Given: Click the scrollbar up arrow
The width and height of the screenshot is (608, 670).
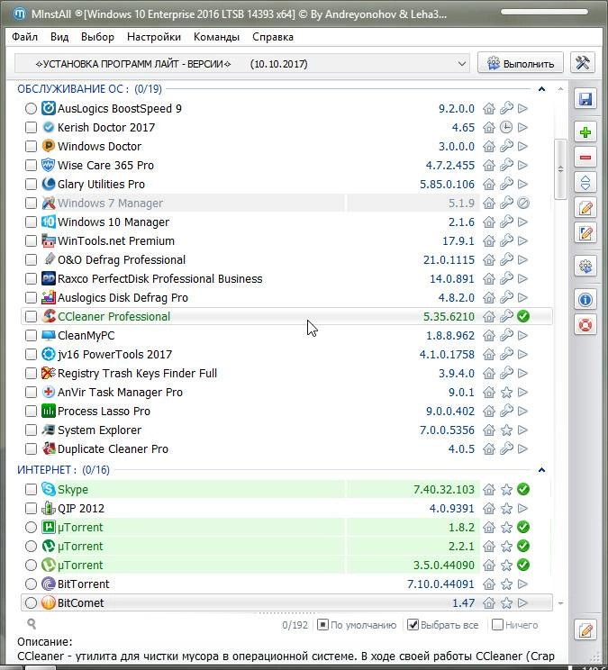Looking at the screenshot, I should click(560, 89).
